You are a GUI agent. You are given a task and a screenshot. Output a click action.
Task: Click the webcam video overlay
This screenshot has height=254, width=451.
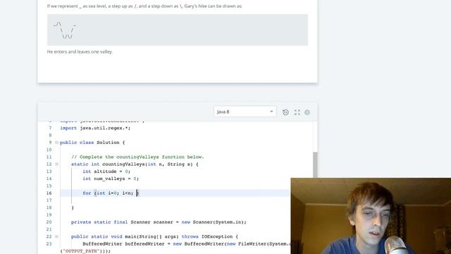pyautogui.click(x=371, y=216)
